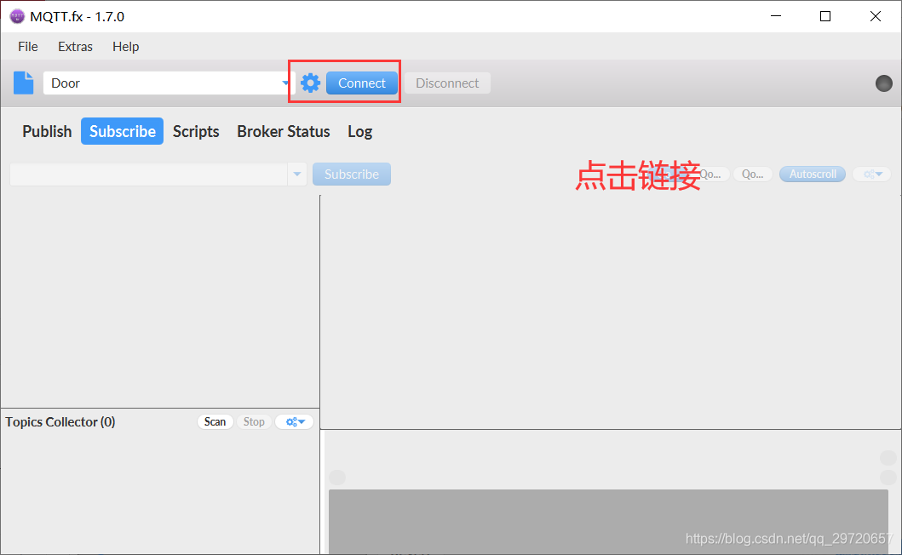Minimize the MQTT.fx window
Image resolution: width=902 pixels, height=555 pixels.
(x=776, y=16)
